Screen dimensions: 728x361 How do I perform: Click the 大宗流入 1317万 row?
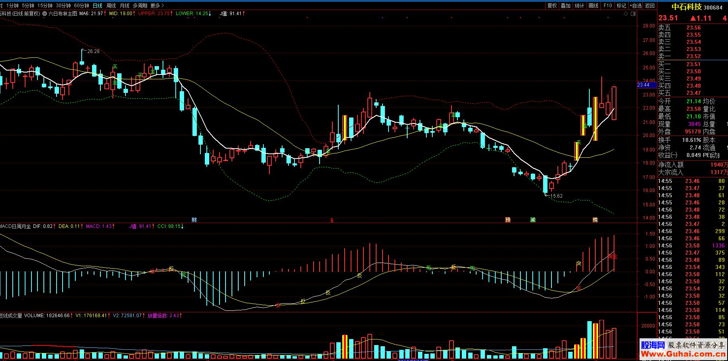(x=693, y=172)
